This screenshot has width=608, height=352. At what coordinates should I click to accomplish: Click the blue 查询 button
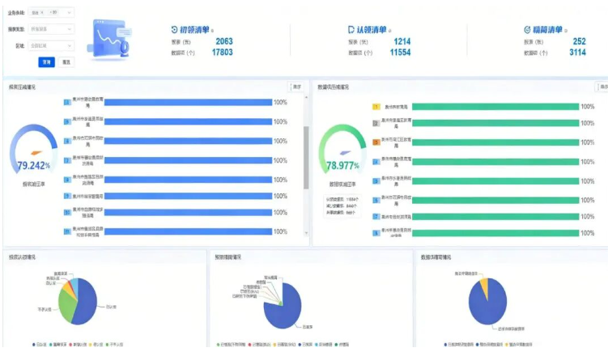[x=46, y=61]
